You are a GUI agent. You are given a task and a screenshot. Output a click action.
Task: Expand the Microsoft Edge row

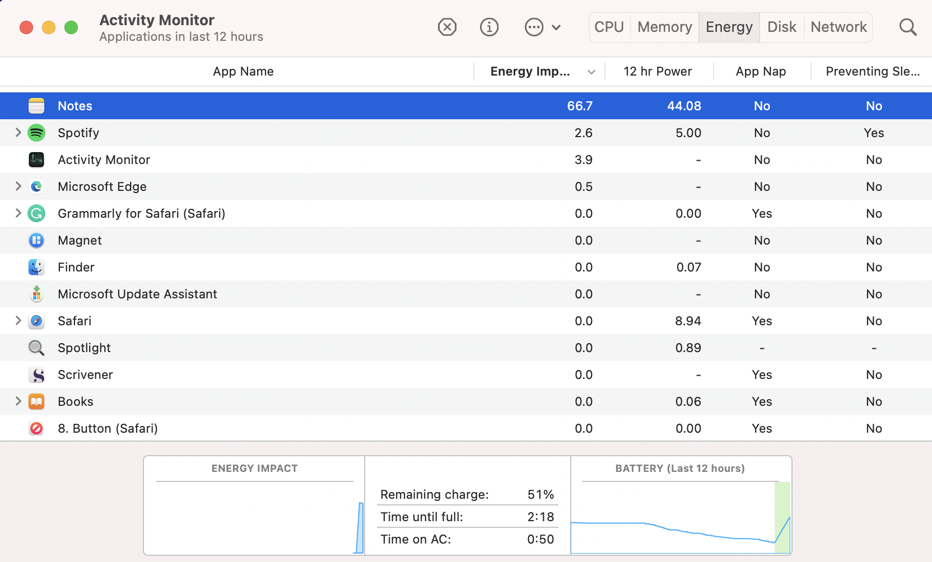[x=18, y=186]
